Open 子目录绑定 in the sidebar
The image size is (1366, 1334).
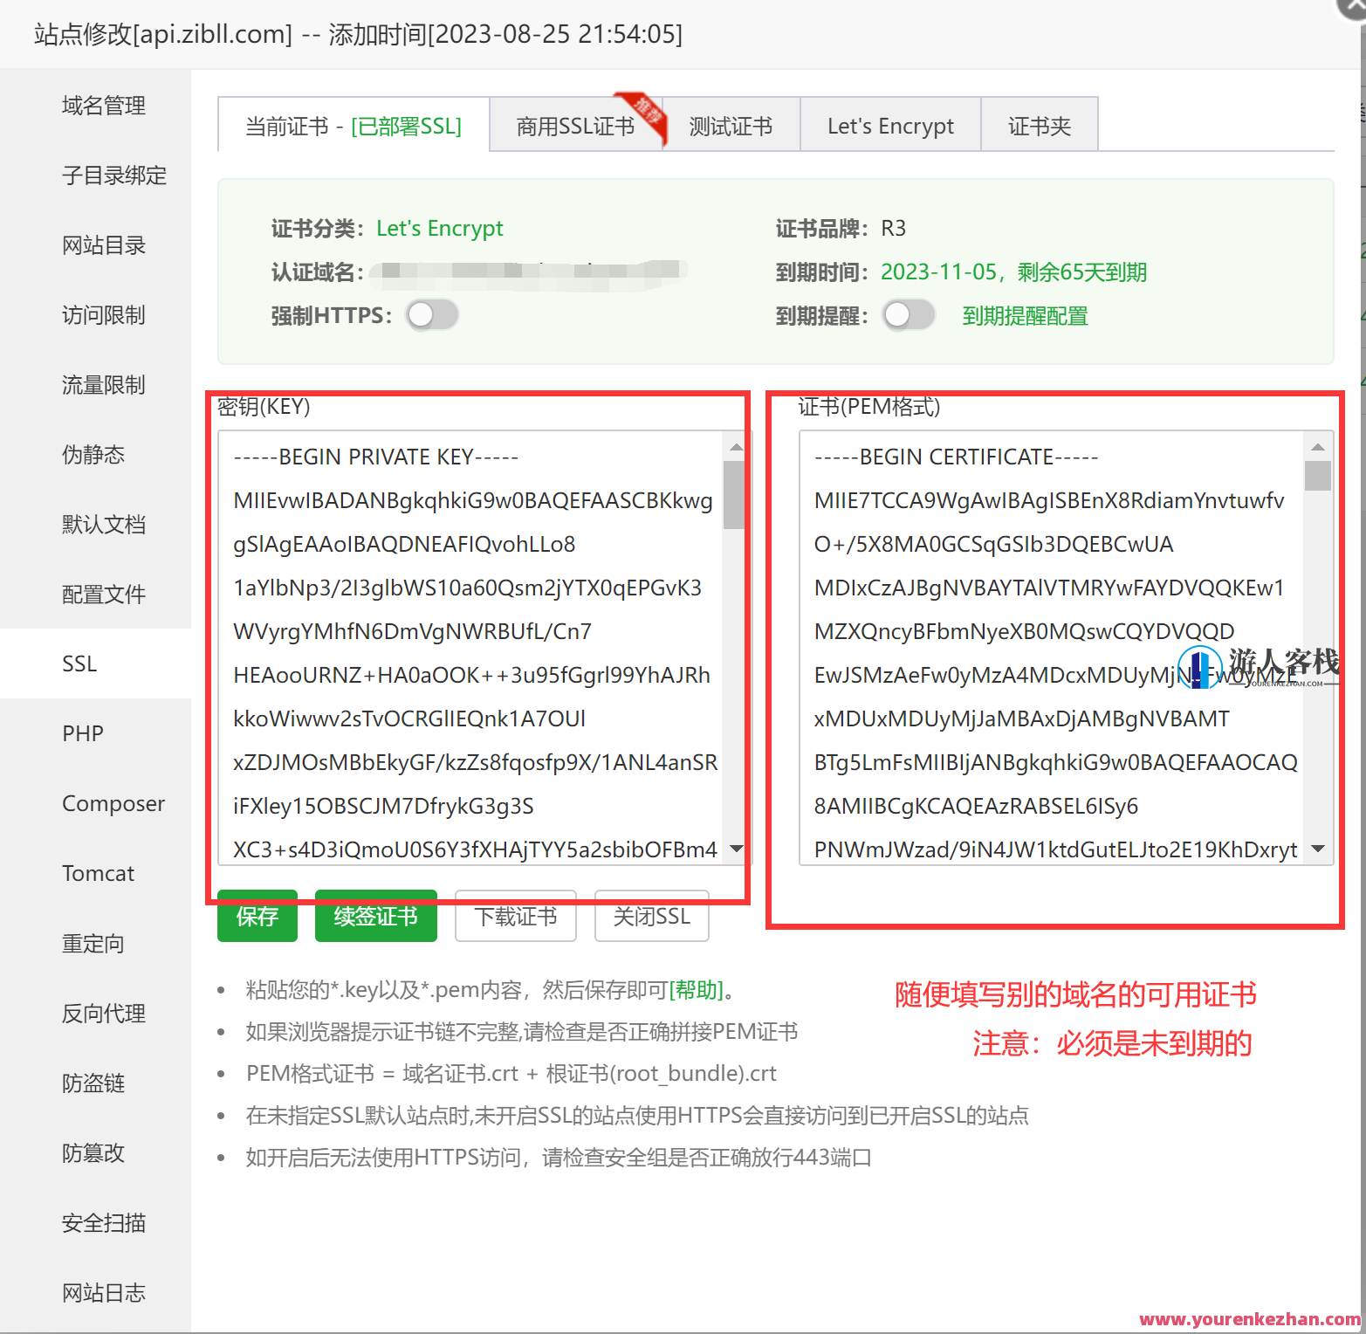[x=113, y=175]
